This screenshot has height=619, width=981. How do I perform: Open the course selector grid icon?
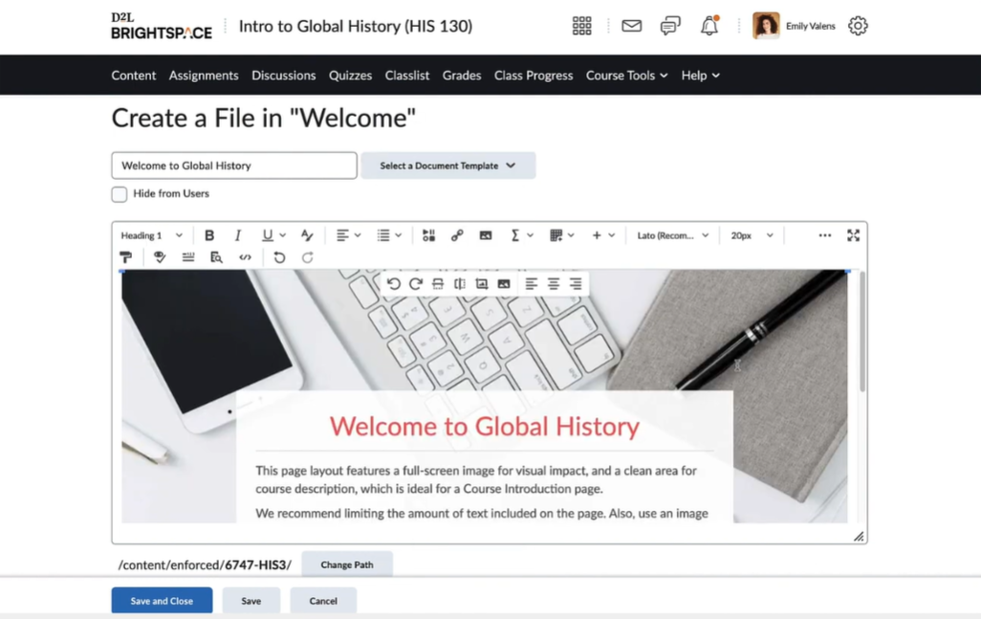point(582,26)
